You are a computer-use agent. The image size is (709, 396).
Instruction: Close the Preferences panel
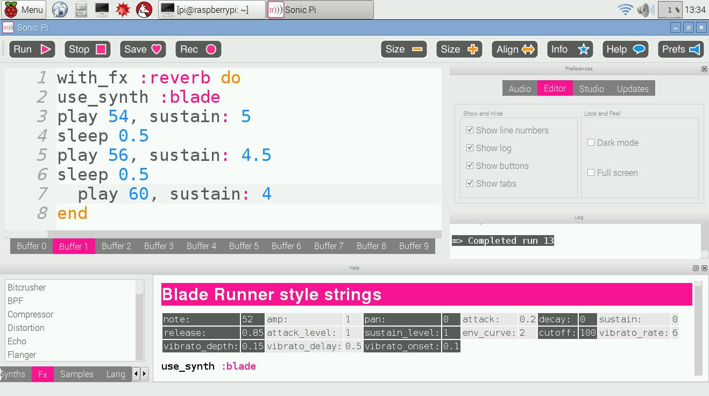(704, 69)
